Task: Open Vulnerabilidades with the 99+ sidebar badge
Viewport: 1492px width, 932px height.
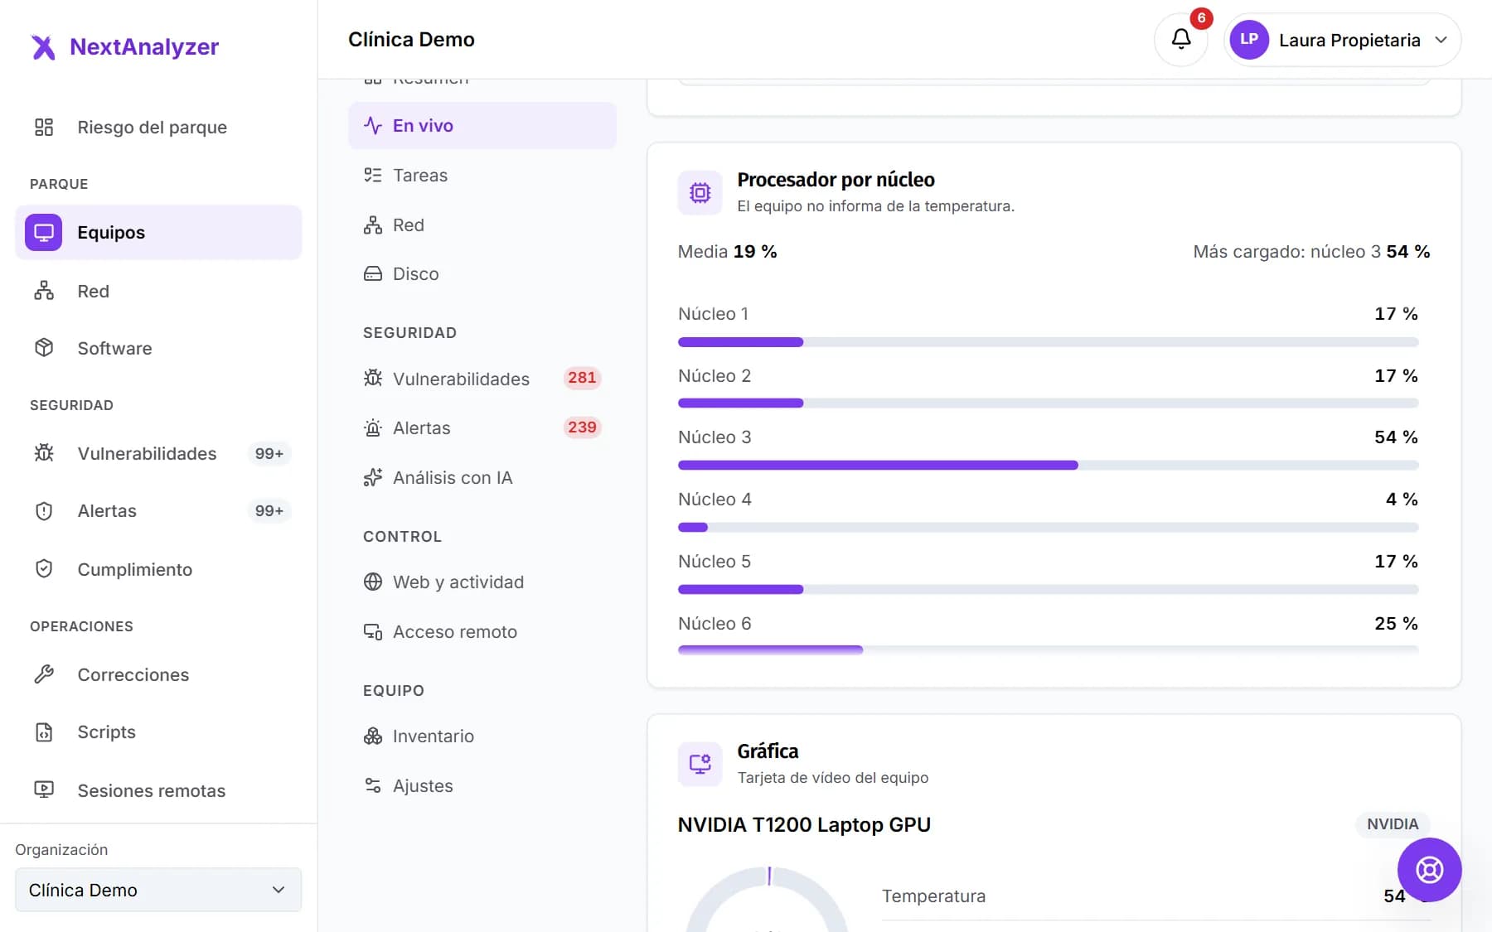Action: click(x=158, y=453)
